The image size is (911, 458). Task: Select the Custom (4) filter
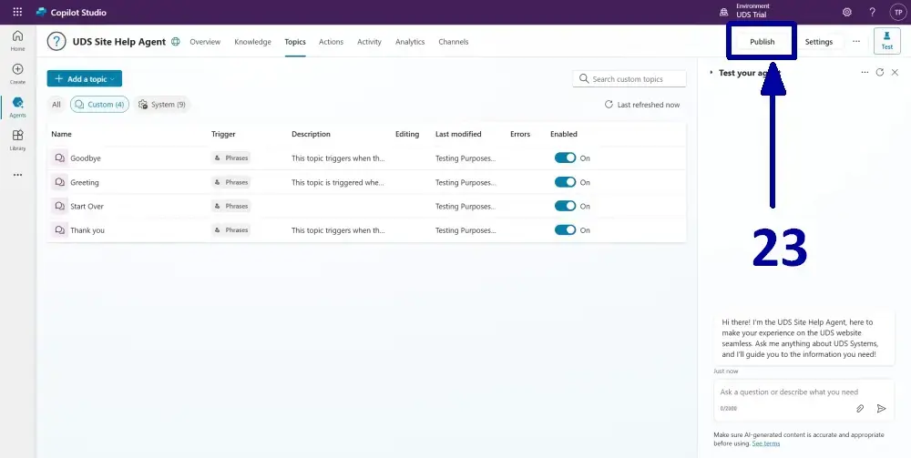[x=99, y=105]
